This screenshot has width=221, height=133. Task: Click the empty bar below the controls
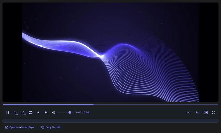point(110,121)
